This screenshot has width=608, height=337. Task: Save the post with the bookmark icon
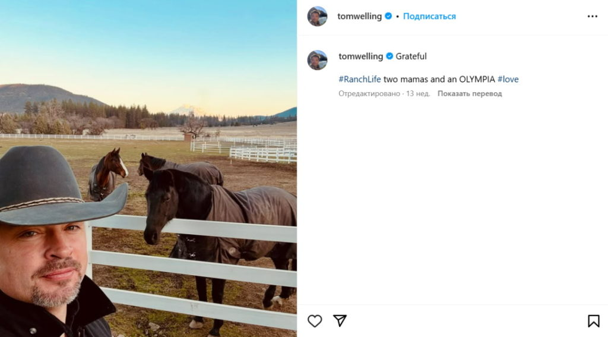tap(593, 321)
